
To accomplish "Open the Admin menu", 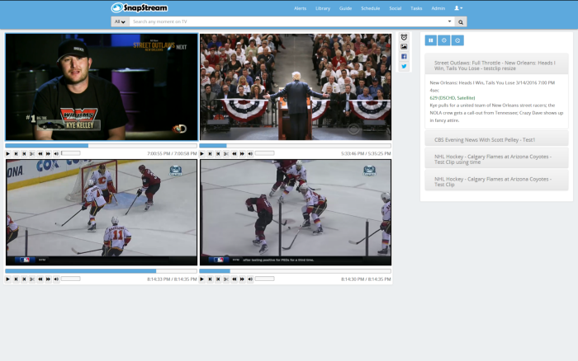I will point(438,8).
